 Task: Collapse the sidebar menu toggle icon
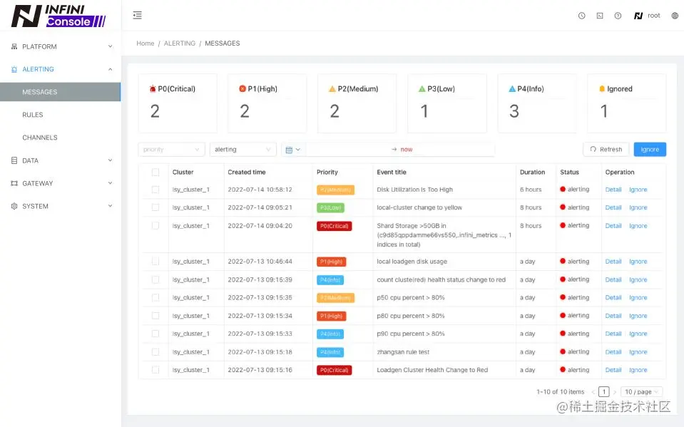tap(138, 15)
